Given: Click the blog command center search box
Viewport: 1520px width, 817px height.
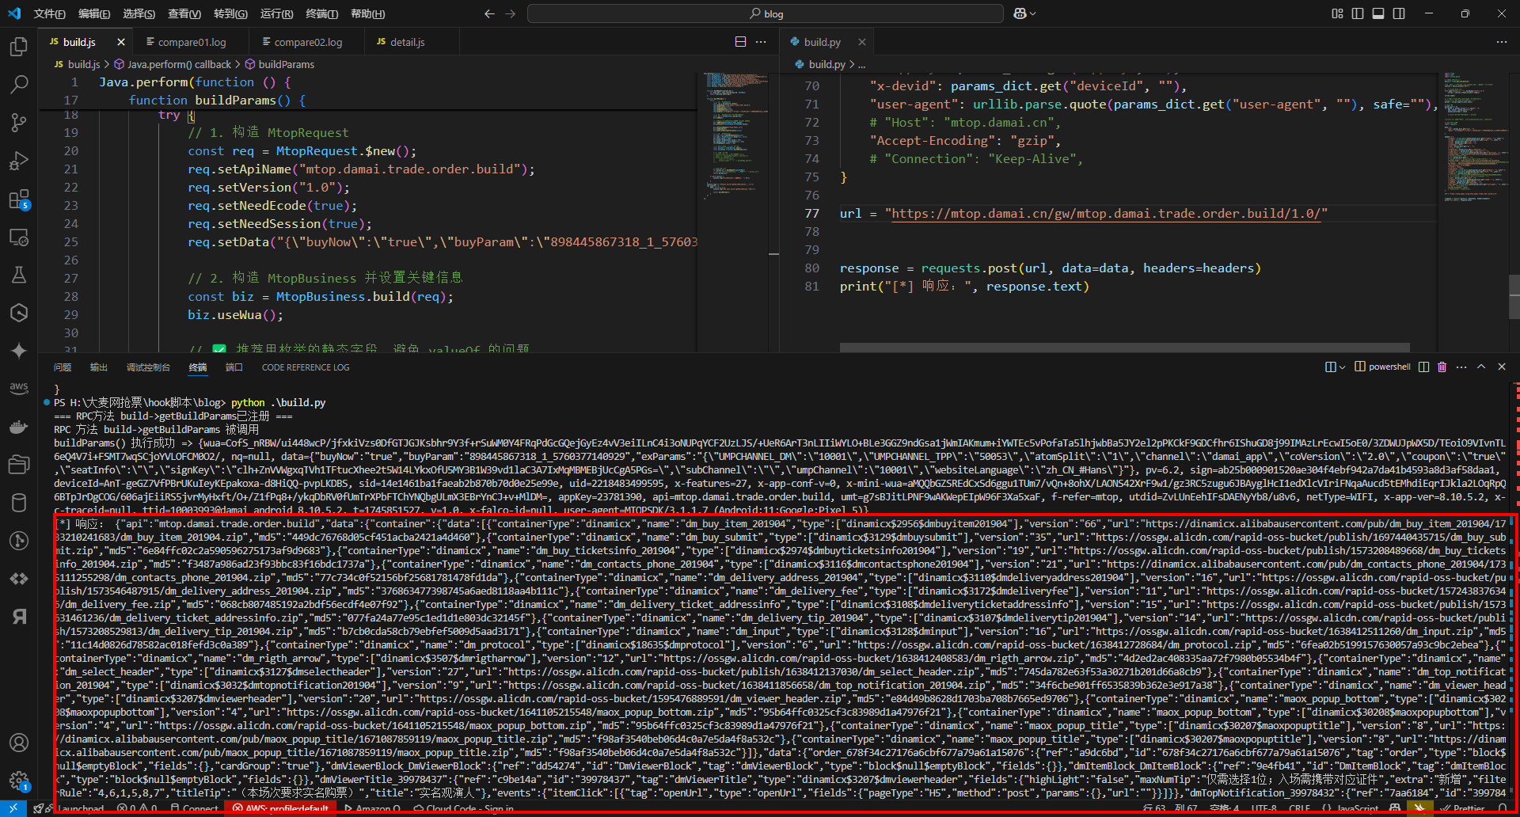Looking at the screenshot, I should click(x=765, y=13).
